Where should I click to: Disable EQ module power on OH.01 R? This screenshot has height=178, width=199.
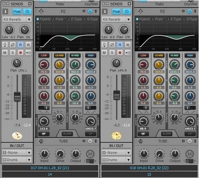pos(190,11)
